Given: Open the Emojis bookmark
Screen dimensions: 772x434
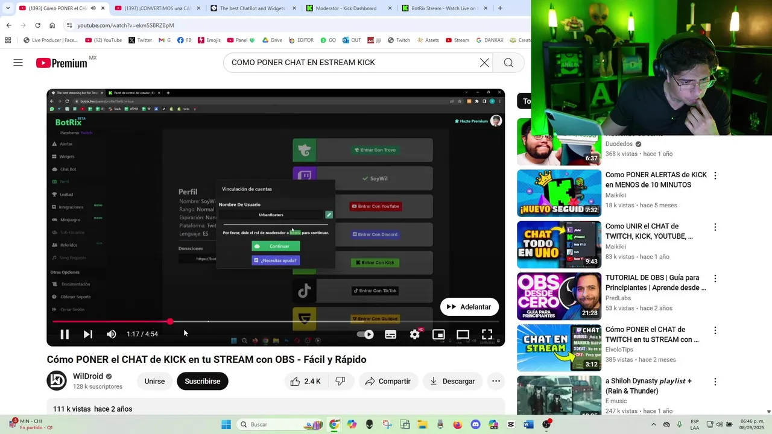Looking at the screenshot, I should (209, 40).
